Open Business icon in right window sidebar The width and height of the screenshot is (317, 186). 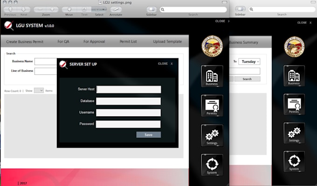coord(294,76)
